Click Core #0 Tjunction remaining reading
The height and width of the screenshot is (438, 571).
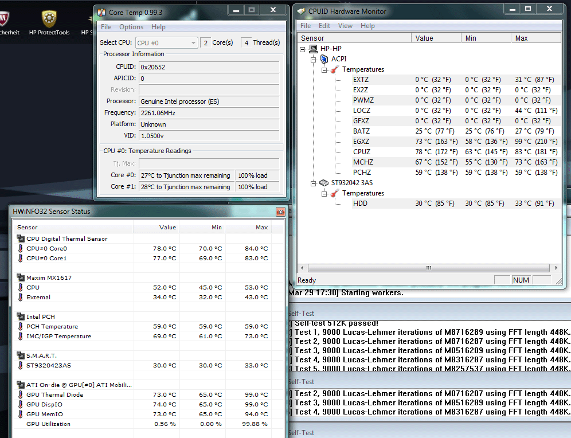pos(187,175)
